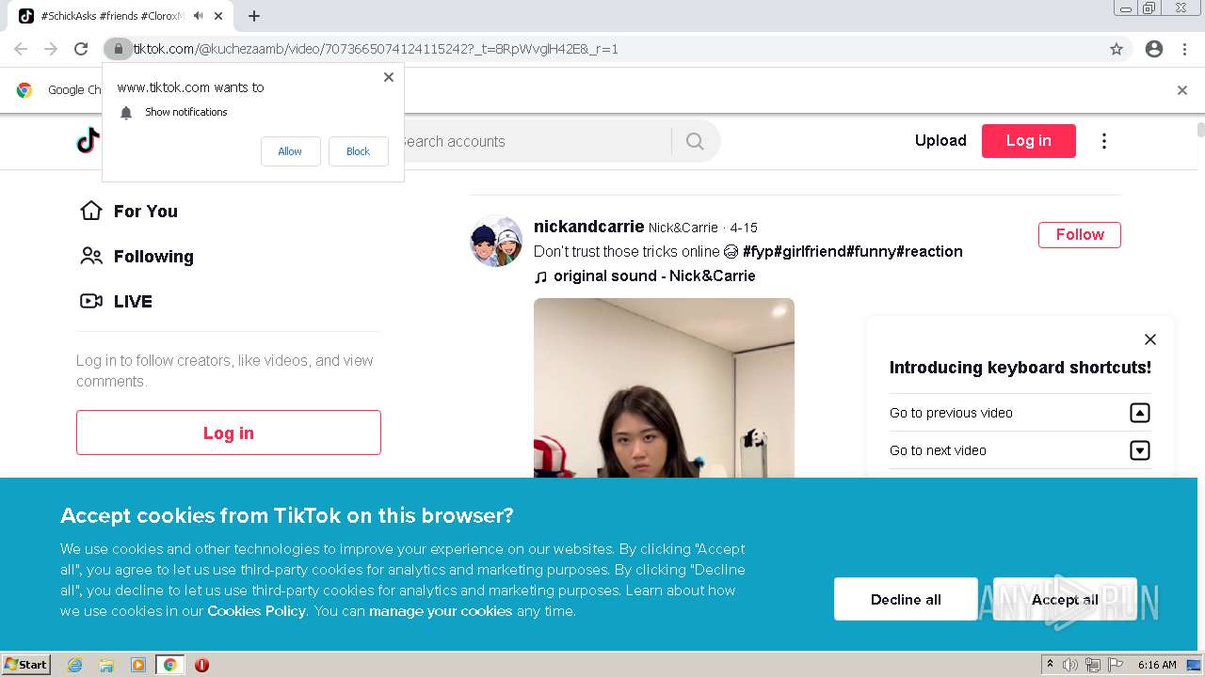
Task: Click the sidebar Log in button
Action: click(229, 433)
